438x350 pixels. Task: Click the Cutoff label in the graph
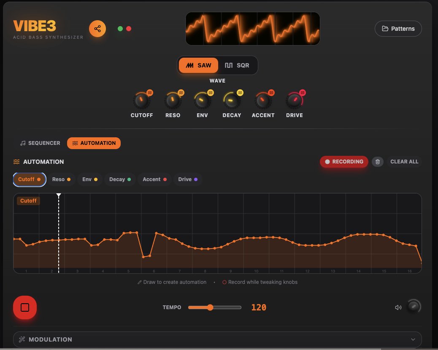(28, 201)
